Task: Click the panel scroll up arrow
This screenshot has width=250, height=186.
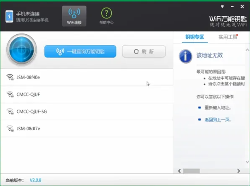Action: pyautogui.click(x=247, y=50)
